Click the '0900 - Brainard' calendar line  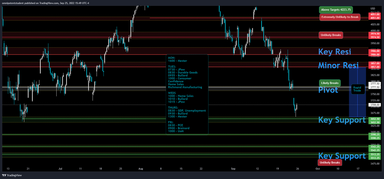pyautogui.click(x=179, y=128)
